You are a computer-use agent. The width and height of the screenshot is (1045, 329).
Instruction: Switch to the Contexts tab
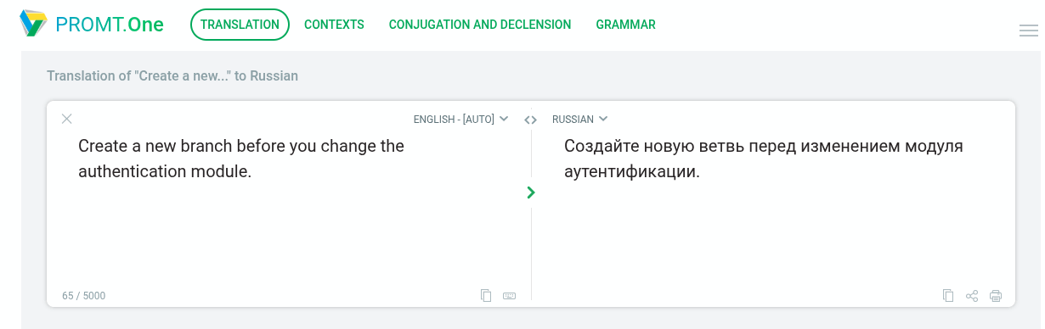click(334, 25)
